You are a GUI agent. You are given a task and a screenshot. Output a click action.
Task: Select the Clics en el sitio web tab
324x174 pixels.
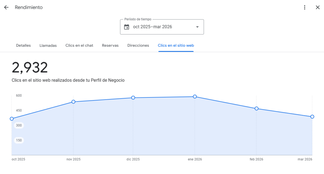click(x=176, y=45)
